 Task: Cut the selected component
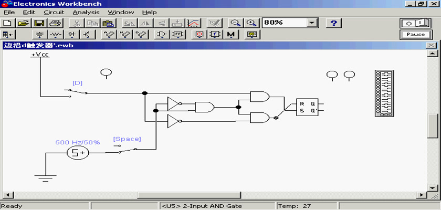point(76,23)
